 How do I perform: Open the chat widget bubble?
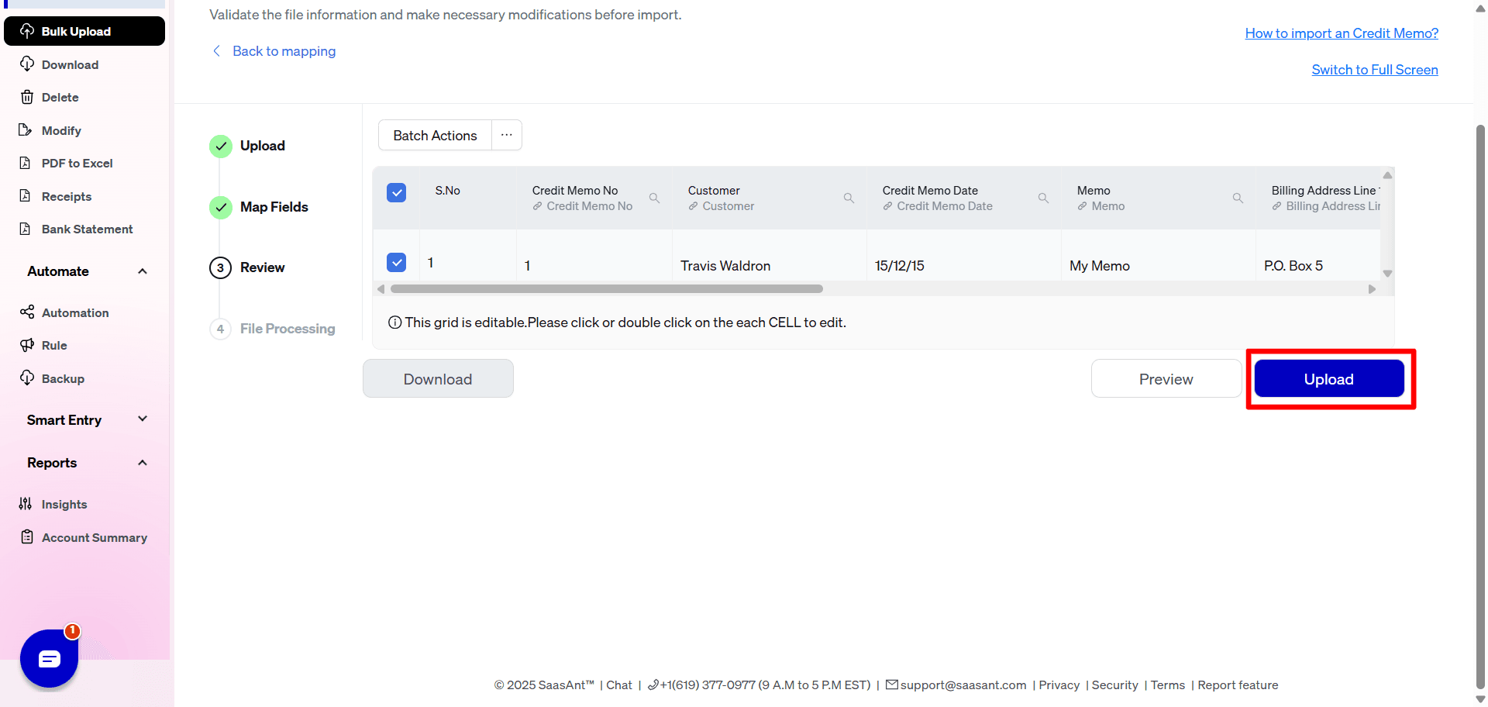point(50,659)
